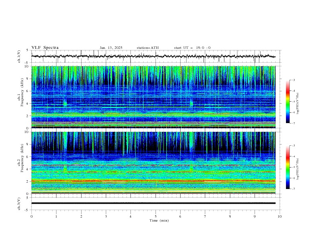Click the ch.1 voltage waveform trace

pos(153,56)
